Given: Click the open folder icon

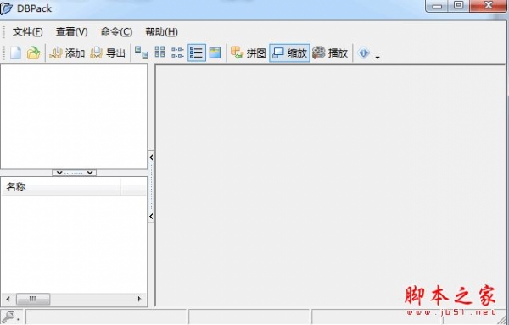Looking at the screenshot, I should pos(33,52).
